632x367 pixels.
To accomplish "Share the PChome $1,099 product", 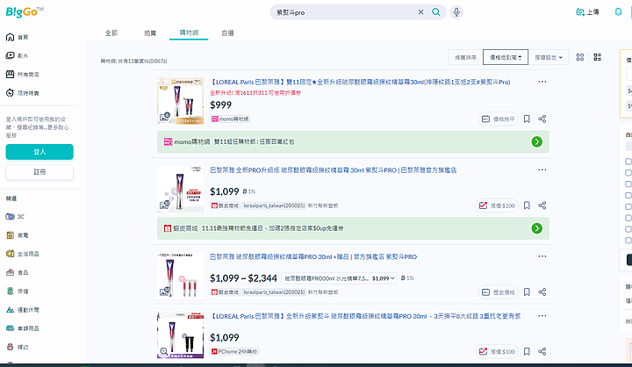I will pyautogui.click(x=542, y=352).
